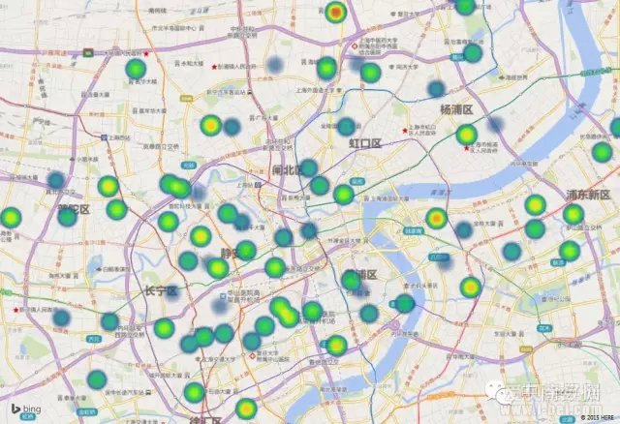620x424 pixels.
Task: Click the green highway shield on purple expressway
Action: coord(88,51)
